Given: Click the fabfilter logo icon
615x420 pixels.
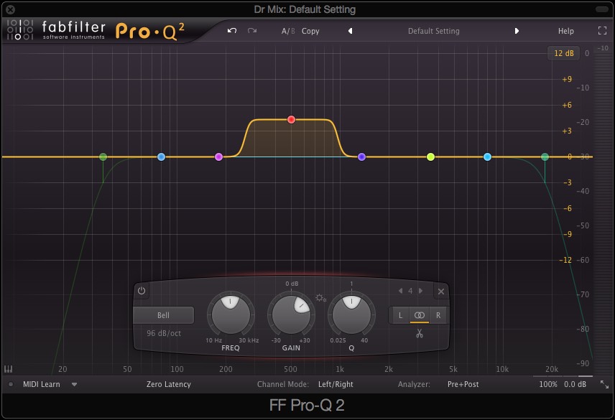Looking at the screenshot, I should tap(20, 29).
